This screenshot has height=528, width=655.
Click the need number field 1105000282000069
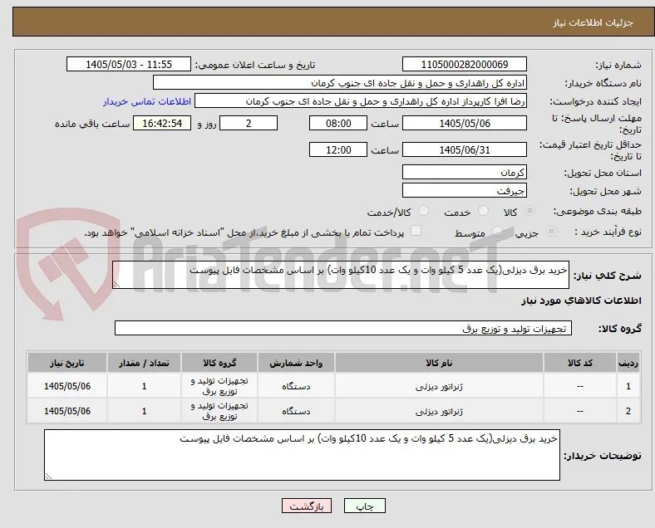(x=464, y=65)
